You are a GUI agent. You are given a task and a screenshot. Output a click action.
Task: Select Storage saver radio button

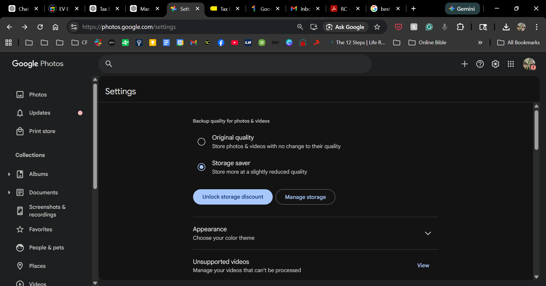coord(201,167)
